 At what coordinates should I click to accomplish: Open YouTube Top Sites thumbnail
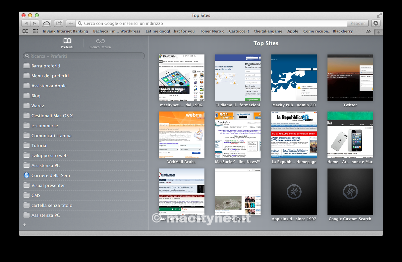238,192
